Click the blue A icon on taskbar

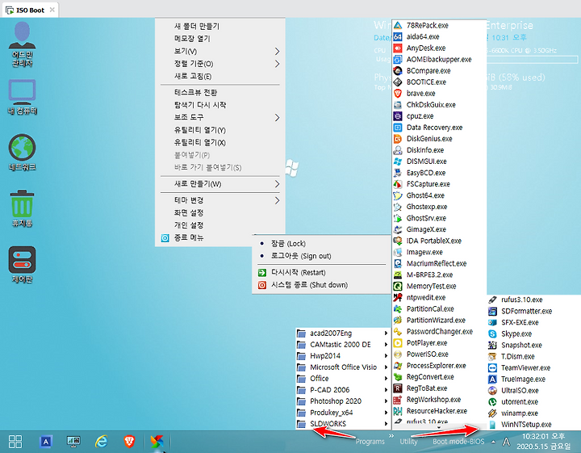click(45, 442)
